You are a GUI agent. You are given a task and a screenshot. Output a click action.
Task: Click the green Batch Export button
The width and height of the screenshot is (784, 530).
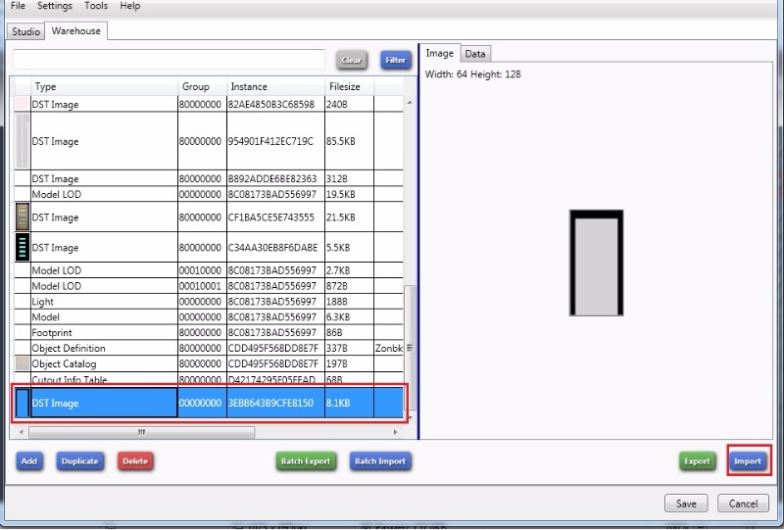pos(306,460)
